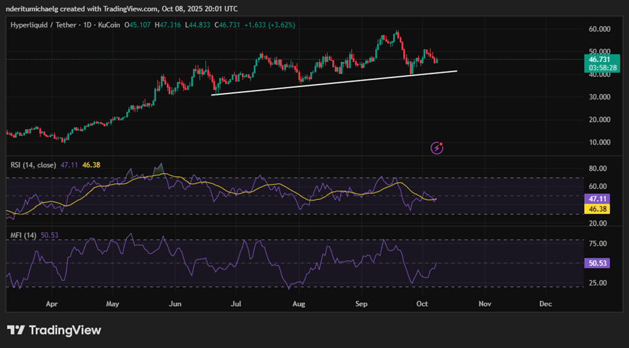629x348 pixels.
Task: Click the purple 50.53 MFI value label
Action: pyautogui.click(x=599, y=263)
